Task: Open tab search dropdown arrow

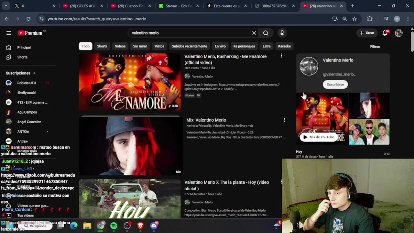Action: tap(6, 6)
